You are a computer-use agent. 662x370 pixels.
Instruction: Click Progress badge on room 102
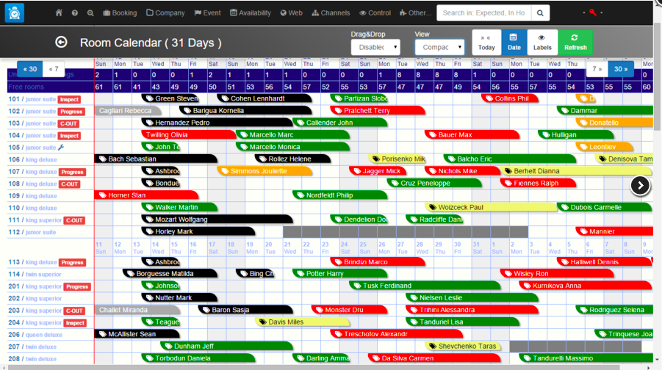pos(71,112)
